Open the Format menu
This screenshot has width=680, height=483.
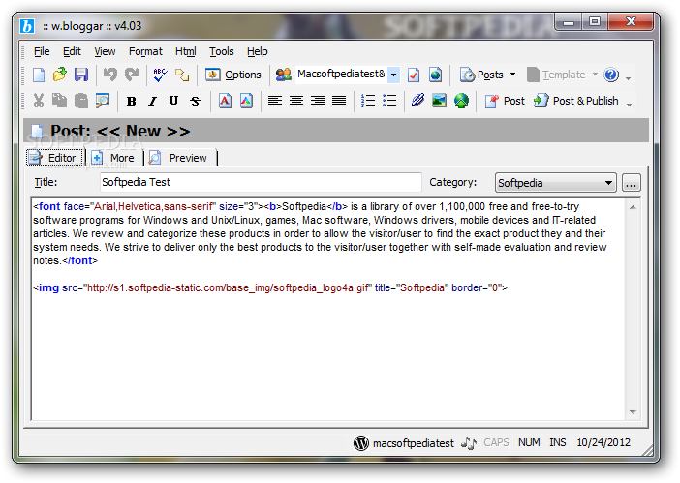145,51
